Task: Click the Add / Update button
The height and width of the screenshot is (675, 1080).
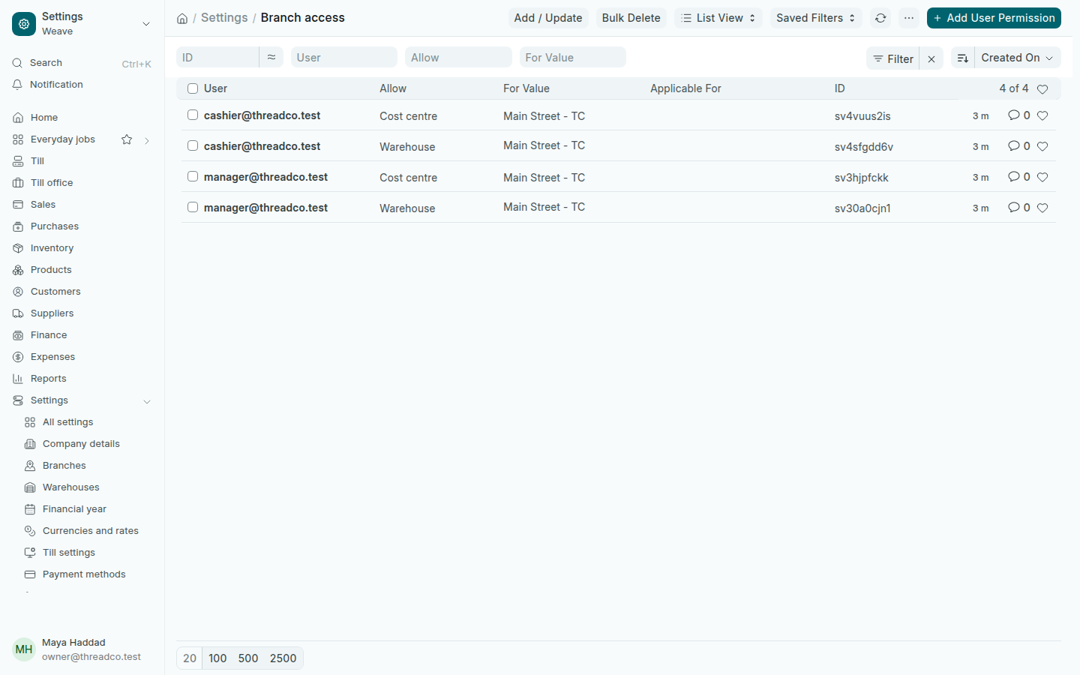Action: [548, 18]
